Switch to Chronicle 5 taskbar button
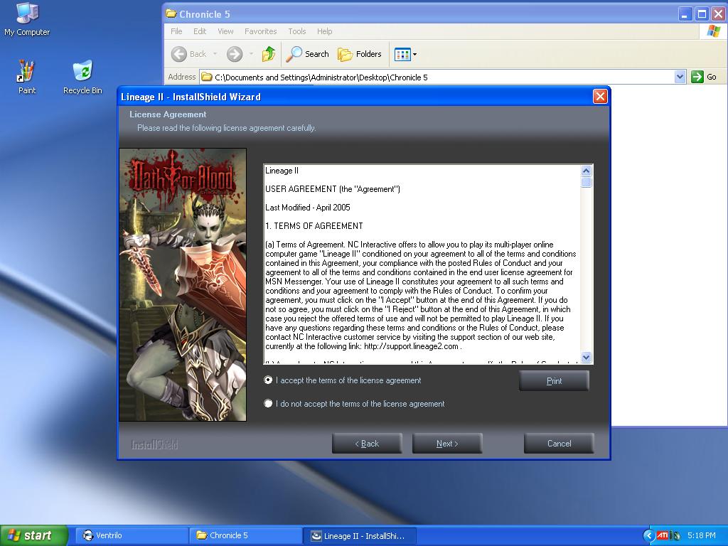The height and width of the screenshot is (546, 728). click(245, 535)
